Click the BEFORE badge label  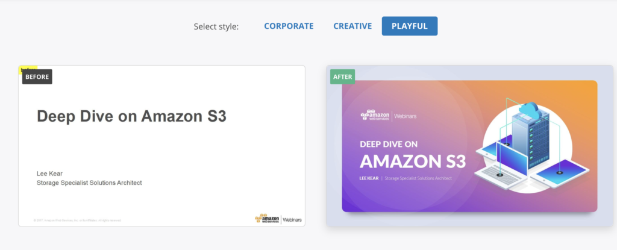37,77
